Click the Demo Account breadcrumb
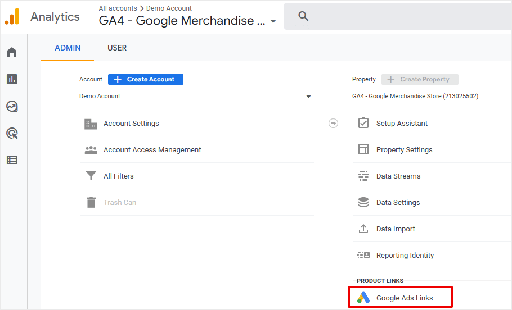Image resolution: width=512 pixels, height=310 pixels. click(169, 8)
